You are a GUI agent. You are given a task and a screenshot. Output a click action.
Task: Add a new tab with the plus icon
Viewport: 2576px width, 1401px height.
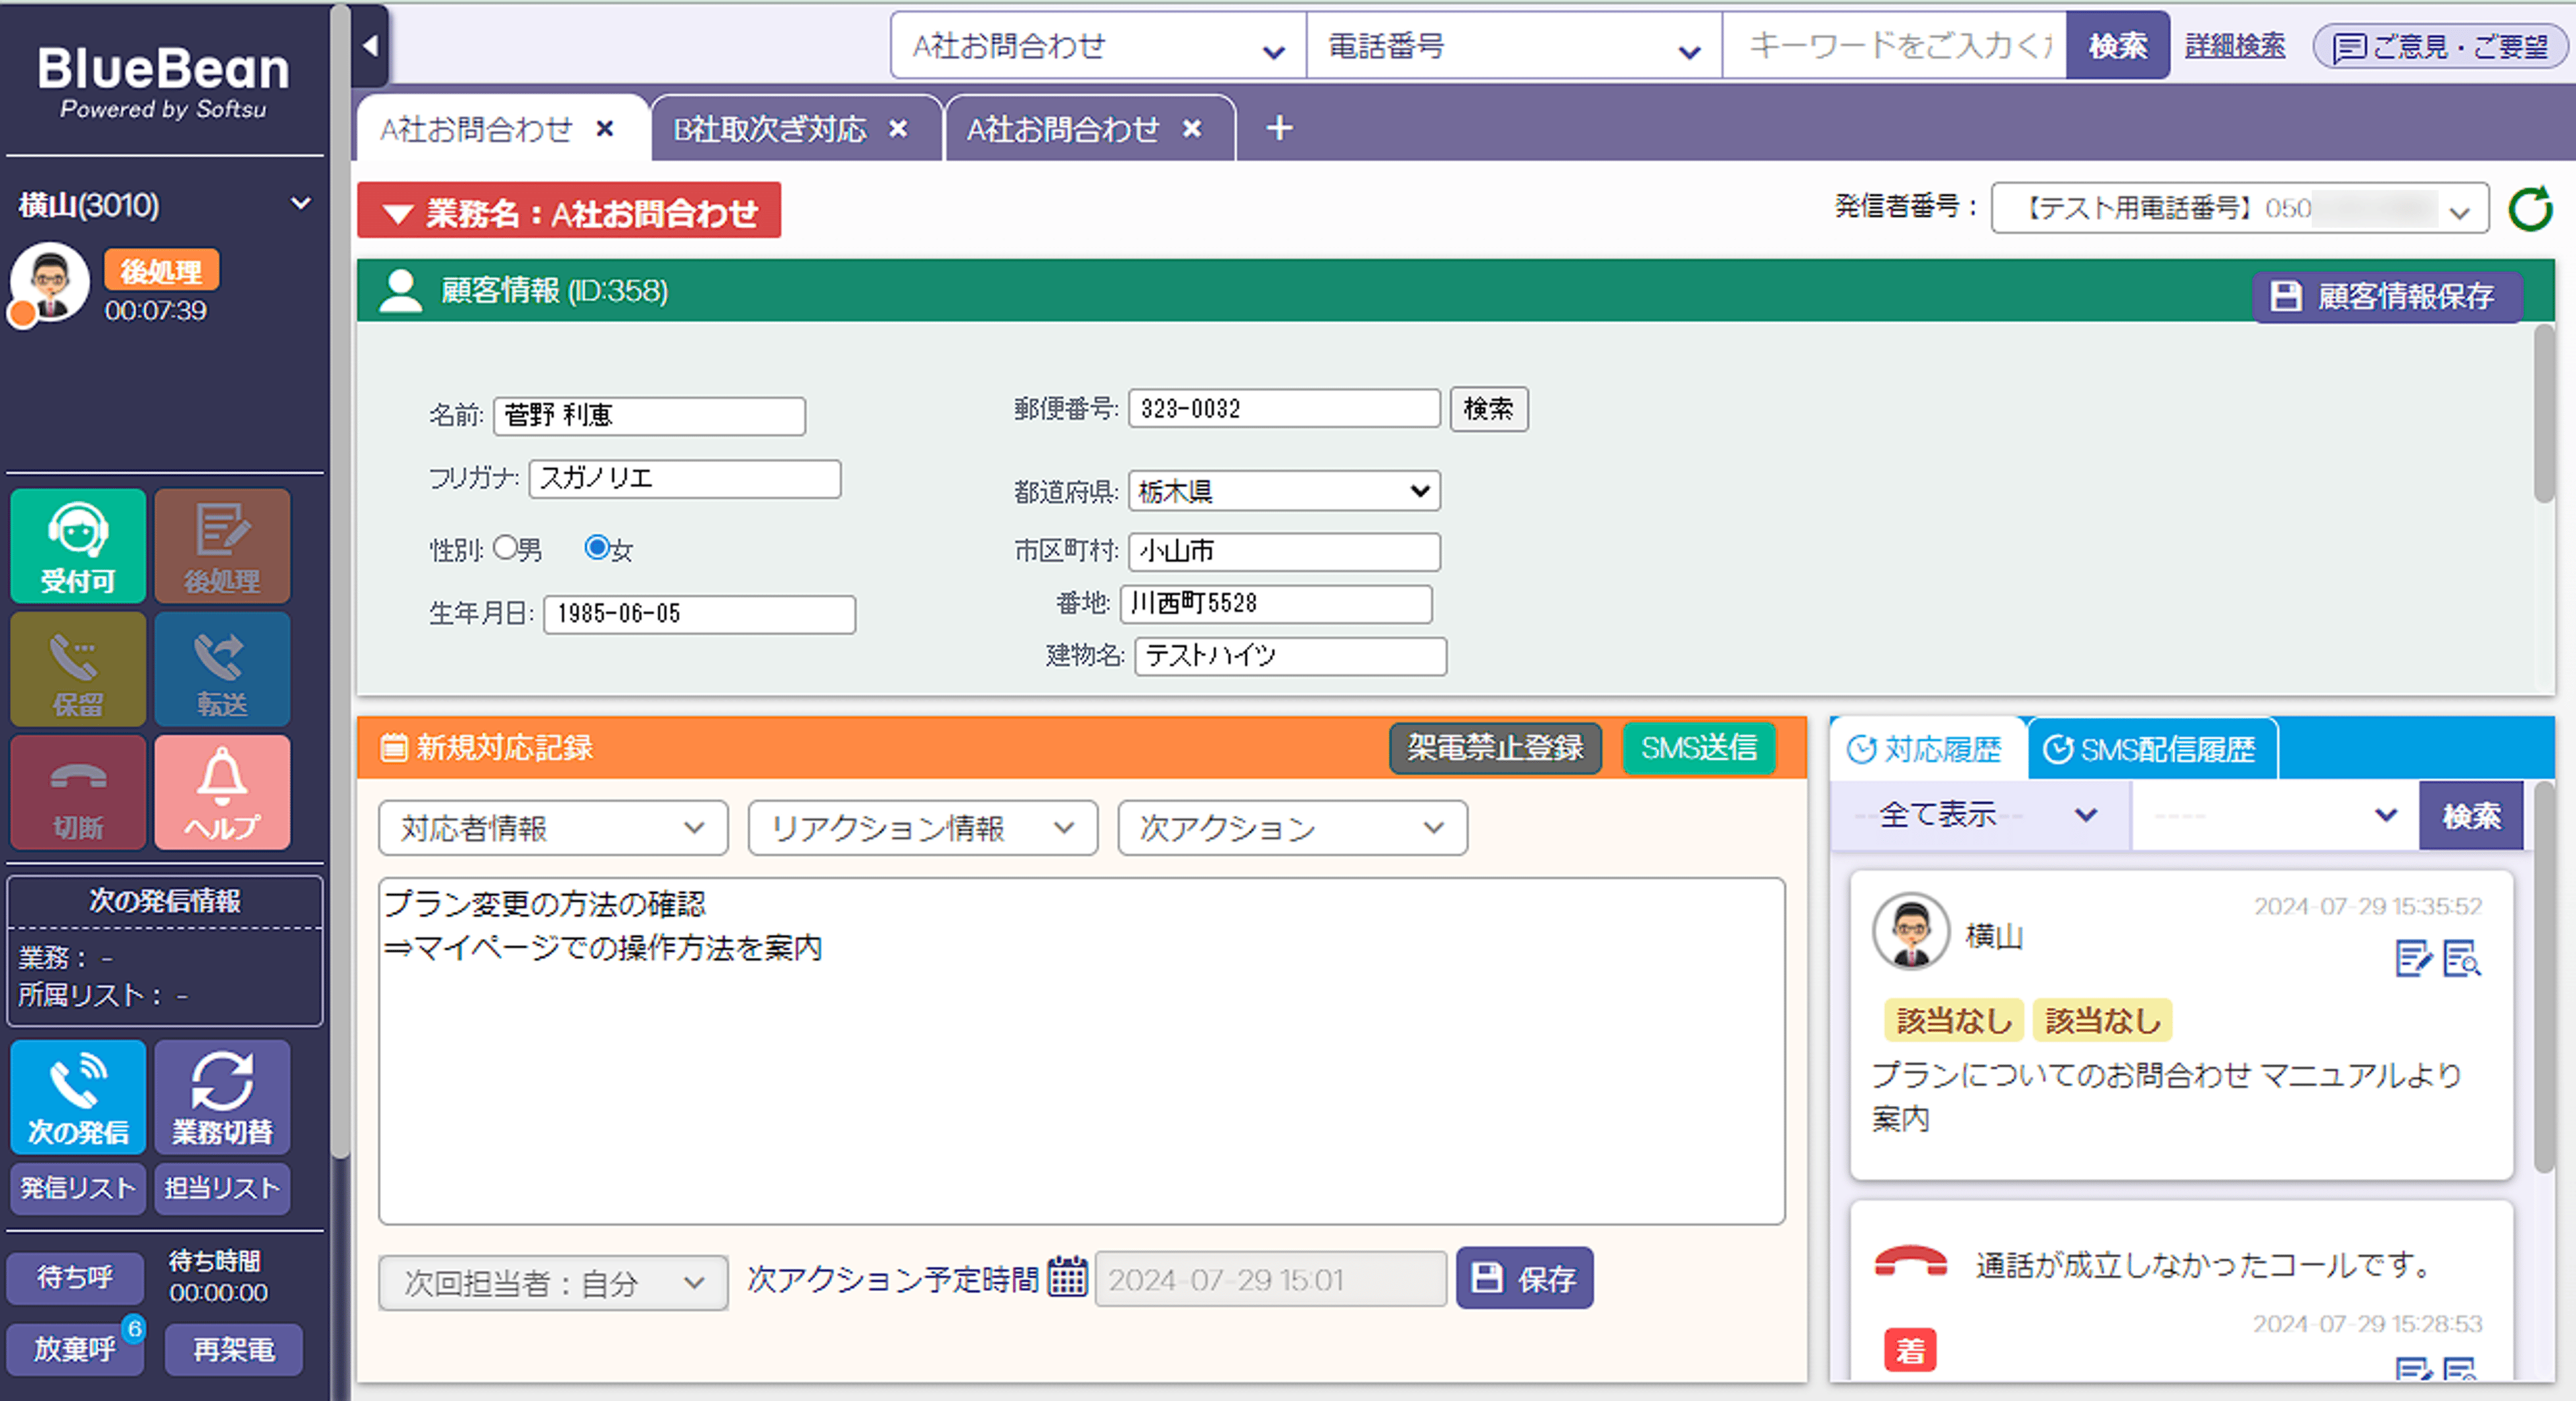(x=1279, y=128)
